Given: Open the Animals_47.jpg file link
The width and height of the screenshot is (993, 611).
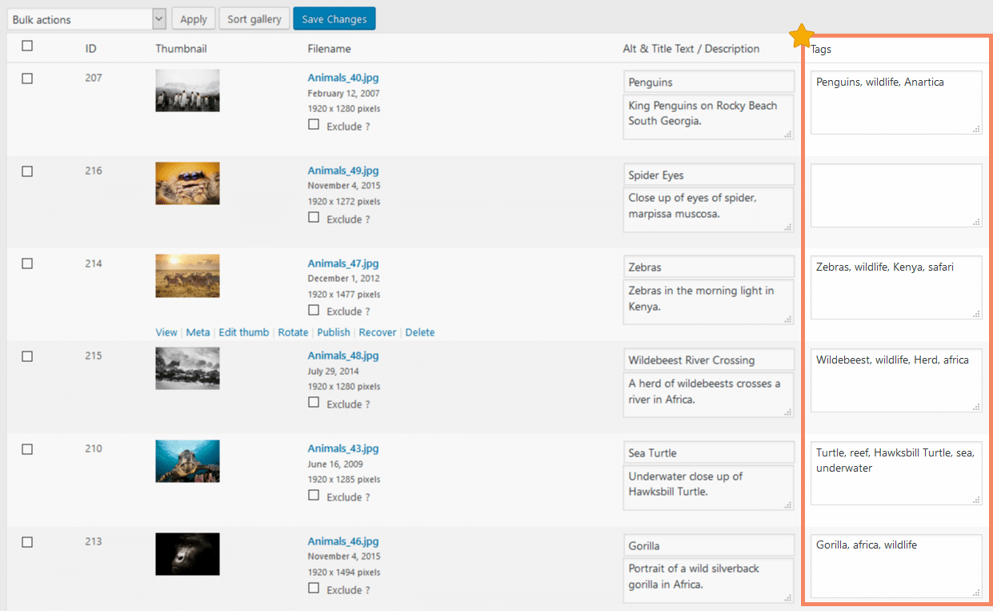Looking at the screenshot, I should coord(343,263).
